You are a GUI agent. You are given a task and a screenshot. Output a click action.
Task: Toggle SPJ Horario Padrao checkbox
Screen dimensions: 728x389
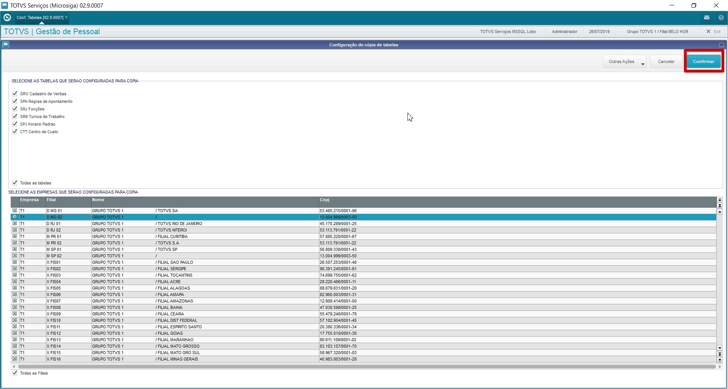pos(15,124)
